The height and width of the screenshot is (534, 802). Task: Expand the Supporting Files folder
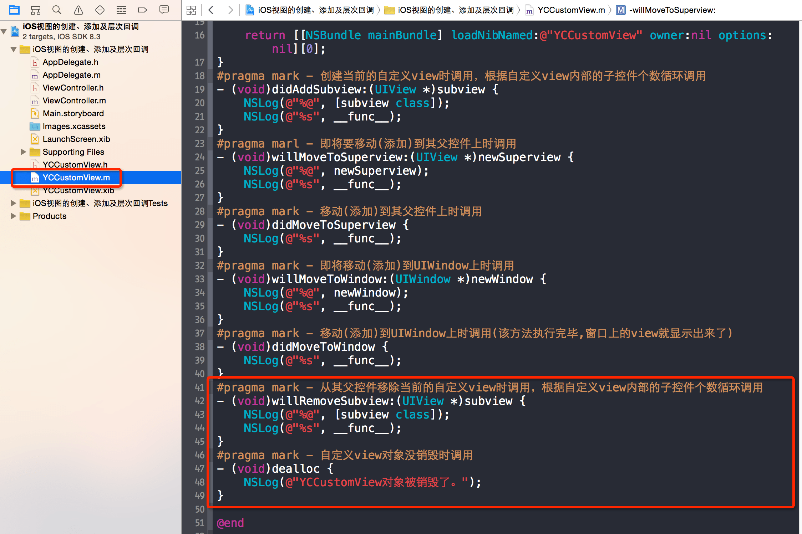click(24, 152)
